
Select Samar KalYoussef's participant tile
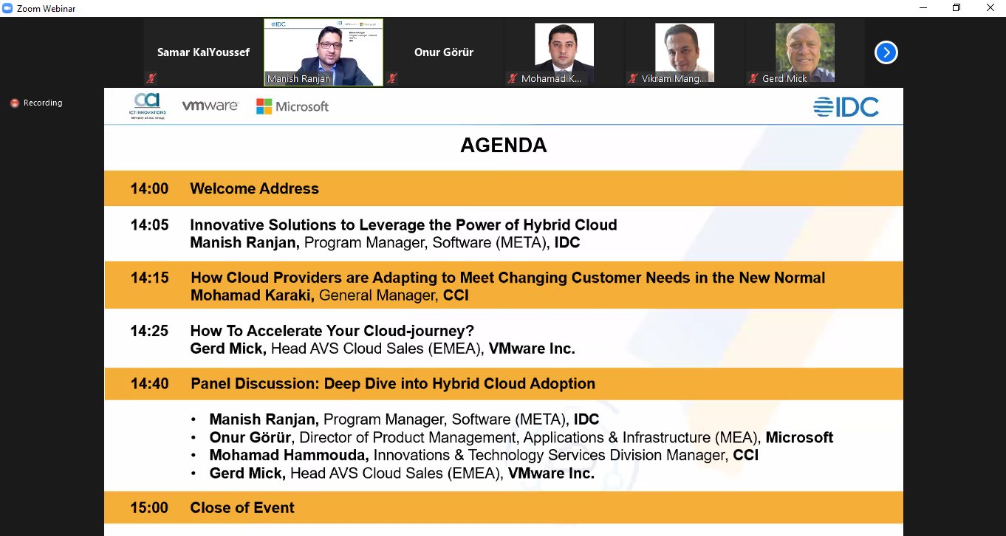[x=203, y=52]
